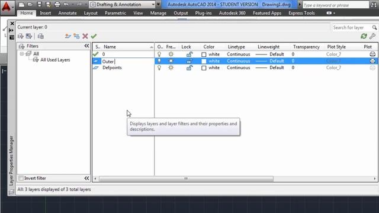Switch to the Insert ribbon tab
This screenshot has height=213, width=379.
46,13
